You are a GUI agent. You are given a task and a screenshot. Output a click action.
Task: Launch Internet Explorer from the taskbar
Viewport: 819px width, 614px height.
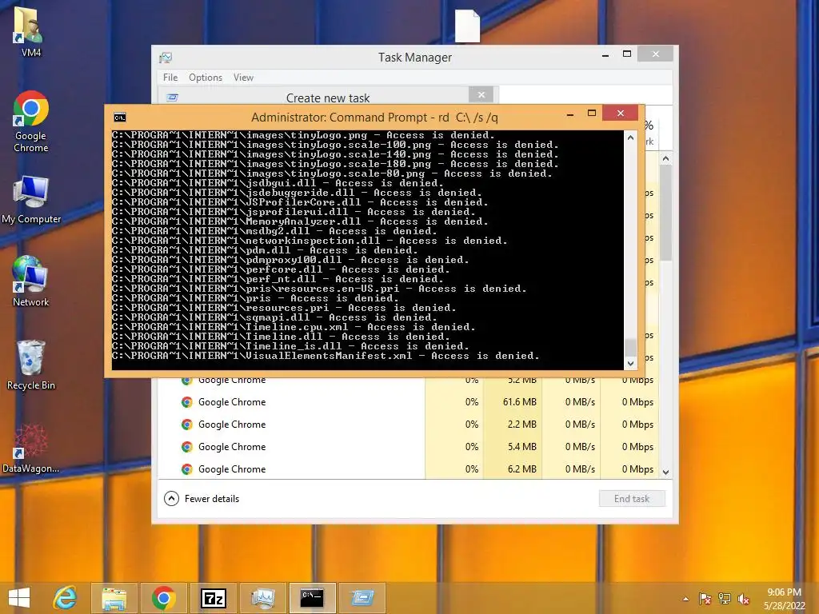(x=65, y=598)
